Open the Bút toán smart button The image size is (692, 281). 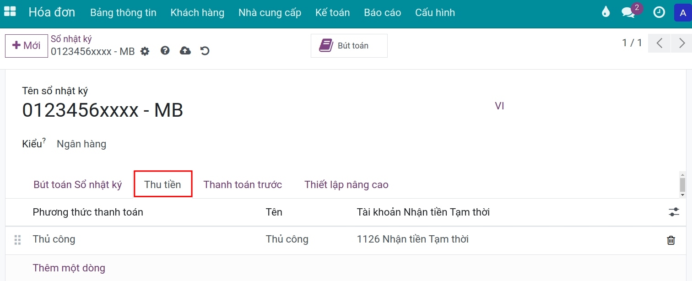349,45
